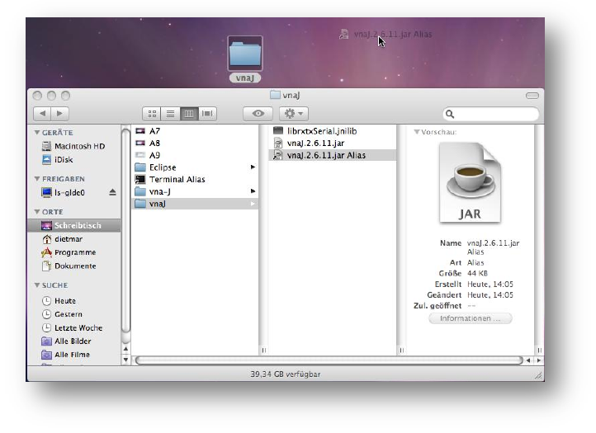
Task: Click sidebar vertical scrollbar thumb
Action: tap(125, 231)
